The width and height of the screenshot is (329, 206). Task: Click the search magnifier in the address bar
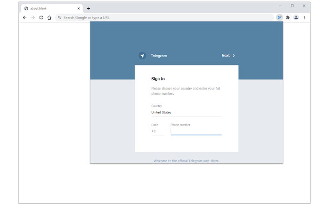click(x=59, y=17)
